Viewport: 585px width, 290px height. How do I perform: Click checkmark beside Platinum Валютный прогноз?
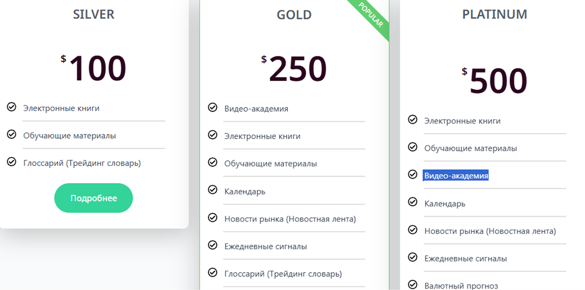412,285
